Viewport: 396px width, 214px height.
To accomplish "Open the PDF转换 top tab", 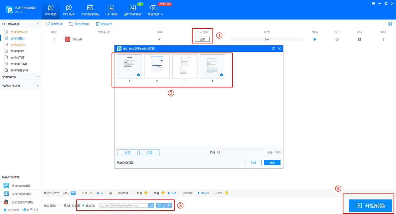I will coord(50,10).
